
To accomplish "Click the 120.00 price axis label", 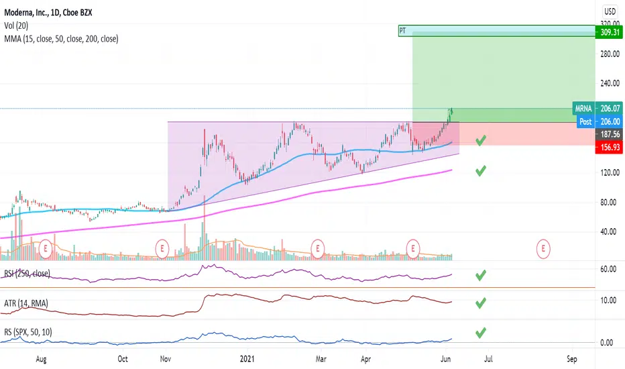I will pyautogui.click(x=610, y=172).
